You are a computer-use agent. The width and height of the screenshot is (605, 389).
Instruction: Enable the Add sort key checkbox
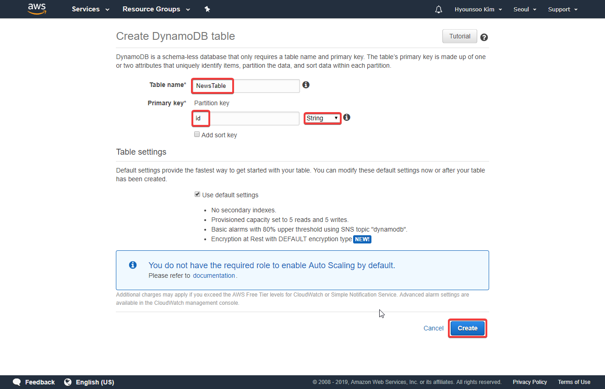coord(197,135)
